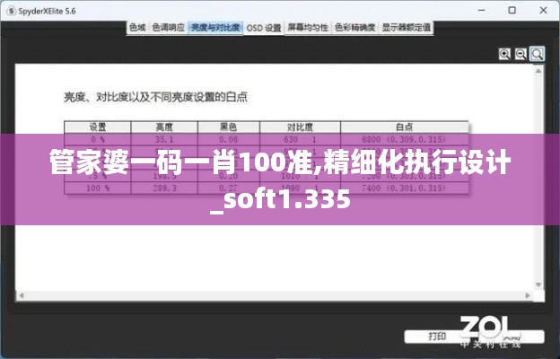Click the 亮度 column header

pos(164,127)
